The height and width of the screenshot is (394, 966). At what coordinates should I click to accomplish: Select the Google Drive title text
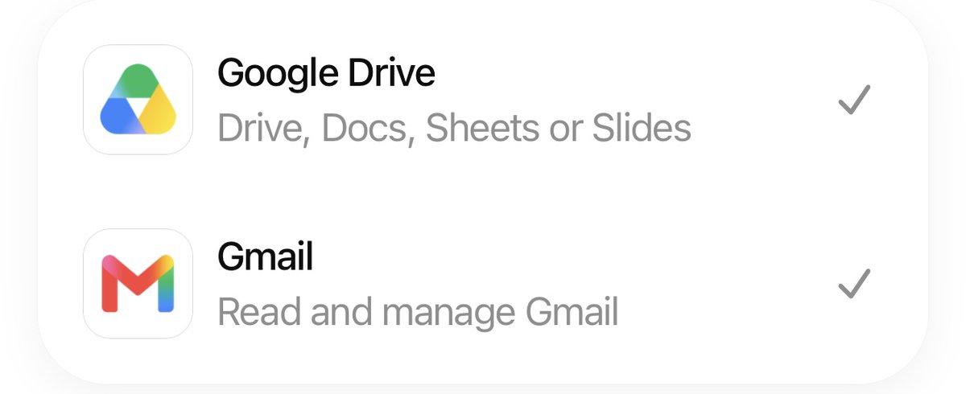[326, 74]
